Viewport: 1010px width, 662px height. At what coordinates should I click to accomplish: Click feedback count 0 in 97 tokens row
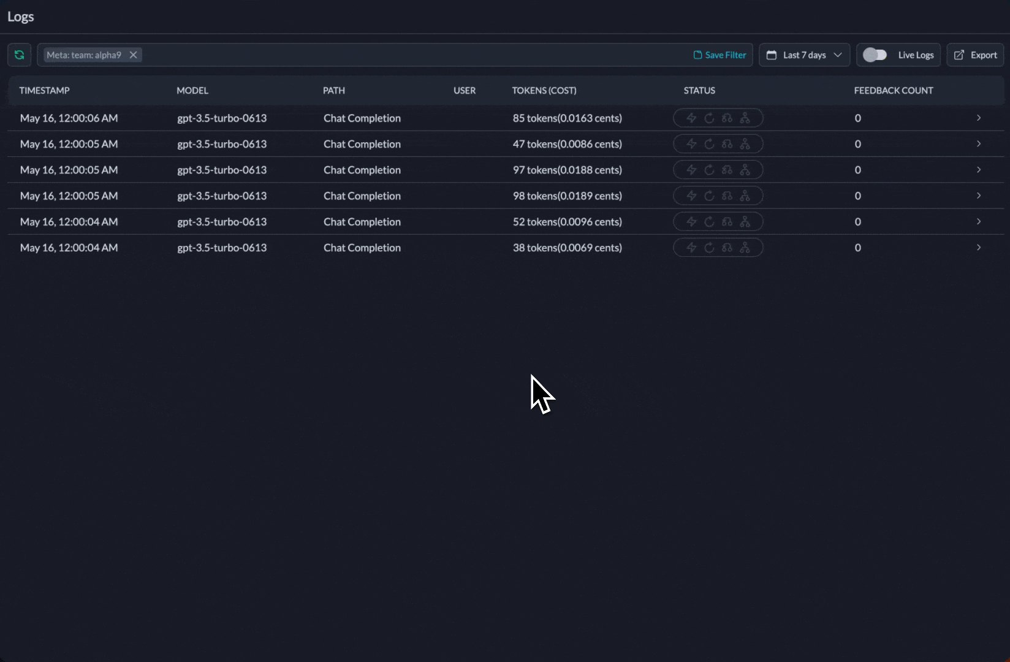pyautogui.click(x=858, y=170)
